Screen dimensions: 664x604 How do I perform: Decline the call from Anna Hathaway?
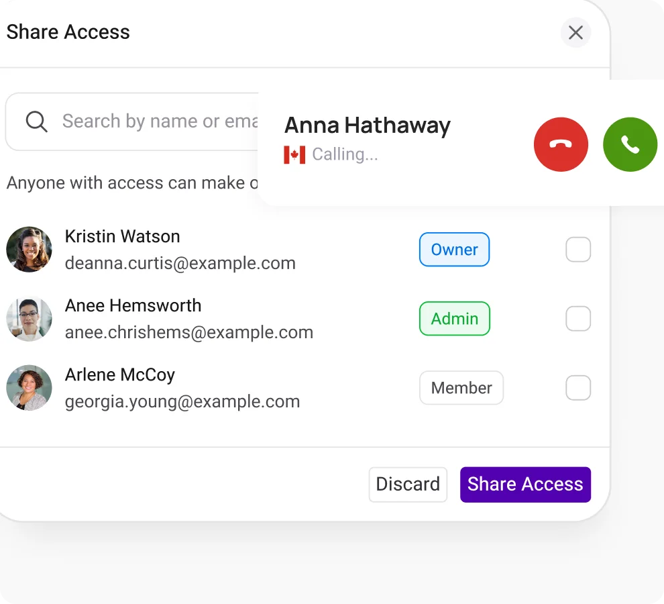coord(561,144)
